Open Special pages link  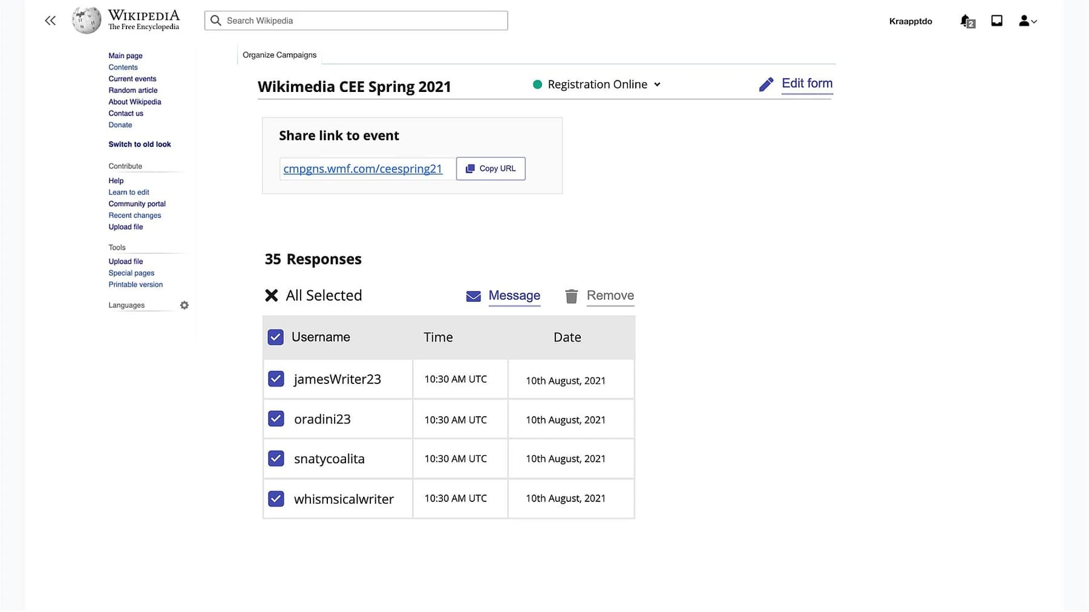[131, 273]
